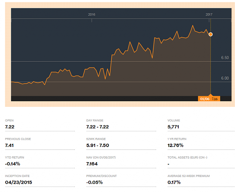
Task: Select the Inception Date 04/23/2015
Action: coord(18,182)
